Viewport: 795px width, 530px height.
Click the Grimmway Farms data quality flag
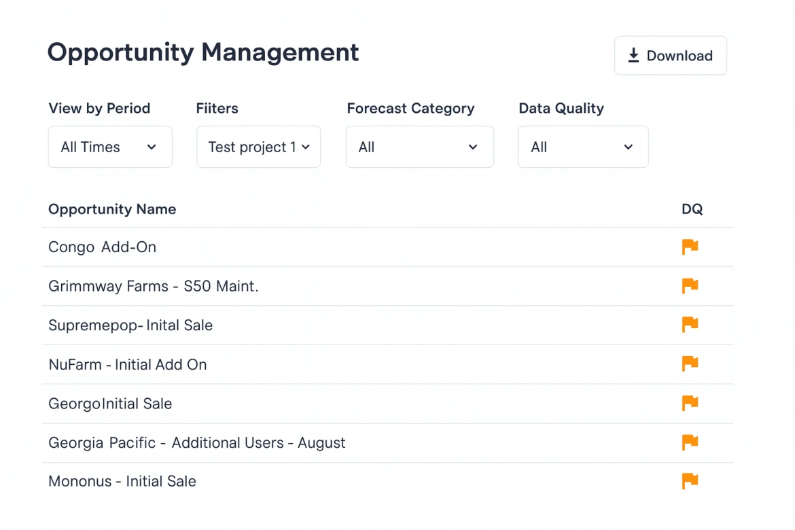click(690, 286)
